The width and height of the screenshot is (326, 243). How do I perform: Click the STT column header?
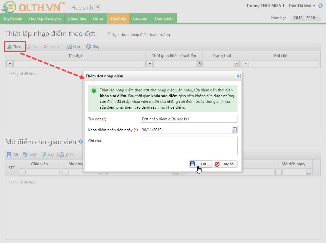coord(12,168)
